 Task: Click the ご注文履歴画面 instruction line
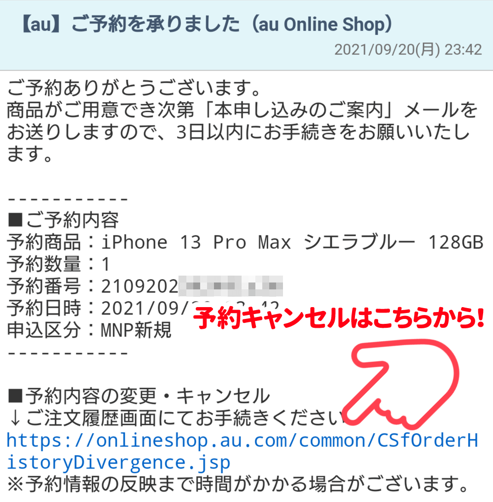tap(176, 418)
